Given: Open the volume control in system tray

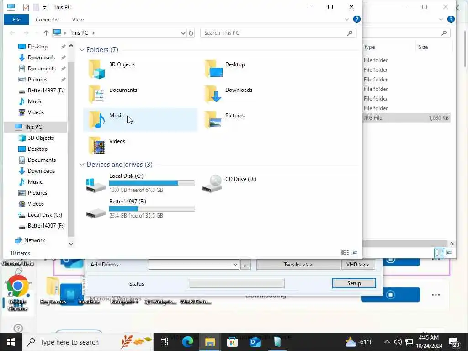Looking at the screenshot, I should [x=398, y=342].
